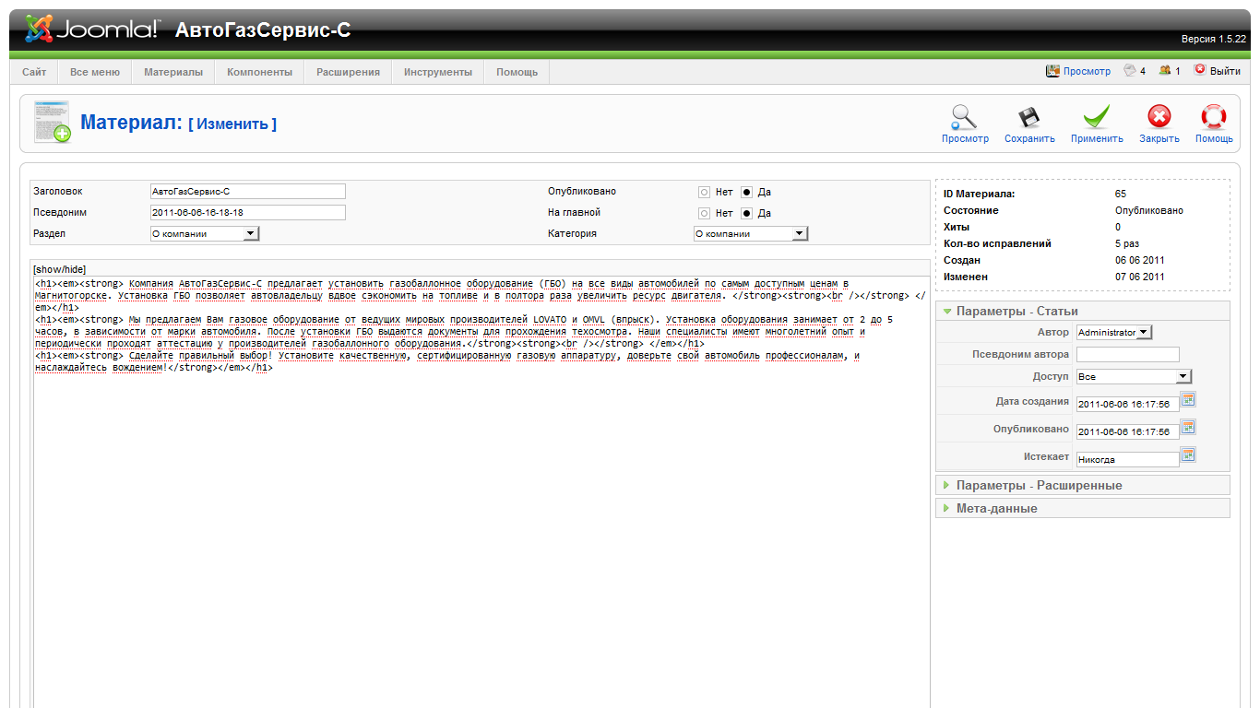Click the Изменен date 07 06 2011
The width and height of the screenshot is (1260, 708).
coord(1139,277)
